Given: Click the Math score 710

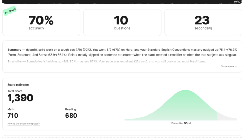Looking at the screenshot, I should [x=13, y=116].
